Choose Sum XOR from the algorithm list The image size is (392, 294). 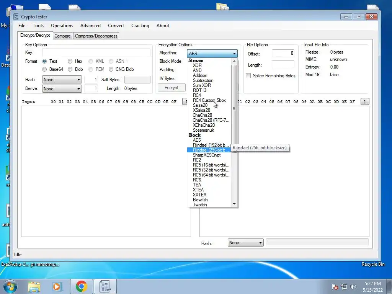point(202,85)
